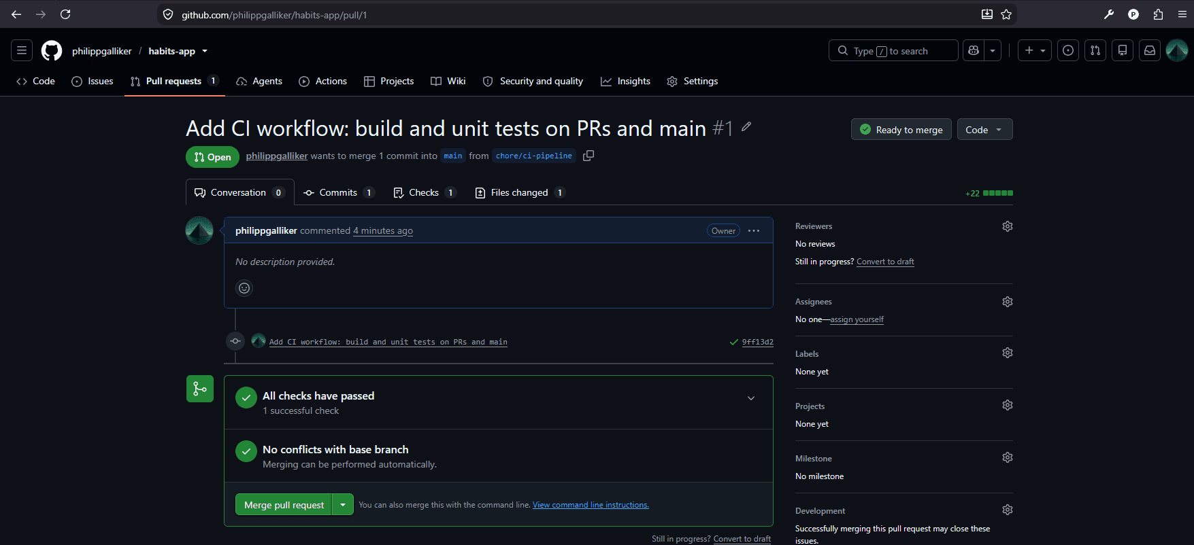Viewport: 1194px width, 545px height.
Task: Open the Security and quality tab
Action: 533,81
